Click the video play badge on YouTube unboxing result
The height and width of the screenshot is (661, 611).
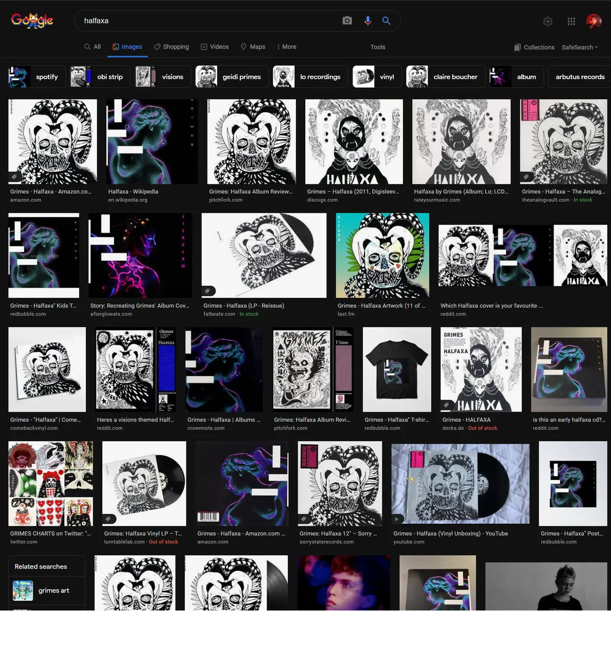(x=397, y=519)
